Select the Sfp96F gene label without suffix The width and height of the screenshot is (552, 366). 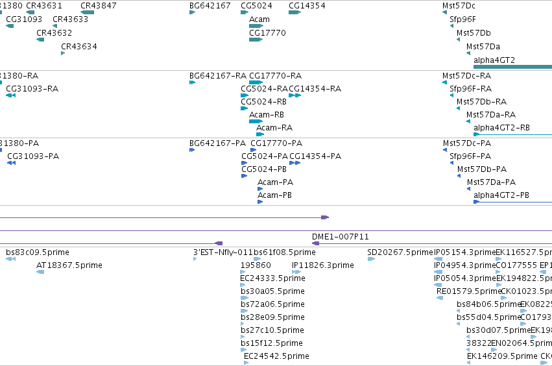[x=462, y=19]
